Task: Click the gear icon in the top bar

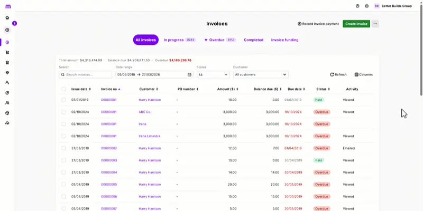Action: coord(366,6)
